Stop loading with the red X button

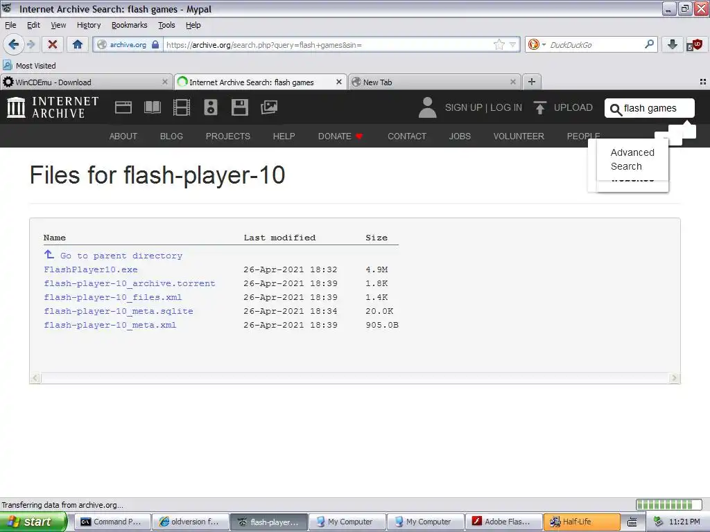tap(53, 44)
